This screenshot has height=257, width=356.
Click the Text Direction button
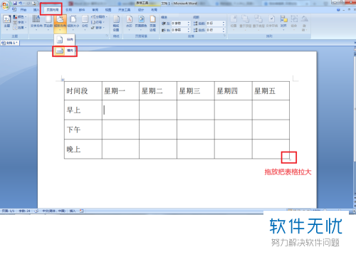[x=36, y=23]
